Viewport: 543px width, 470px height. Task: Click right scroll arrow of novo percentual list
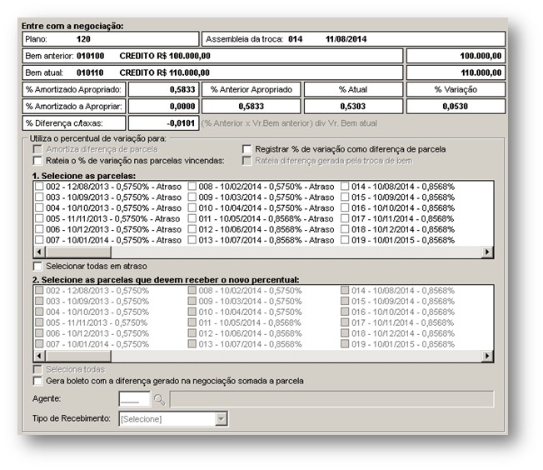[487, 356]
